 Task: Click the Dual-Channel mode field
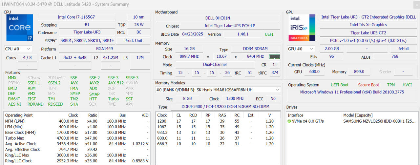click(x=215, y=65)
